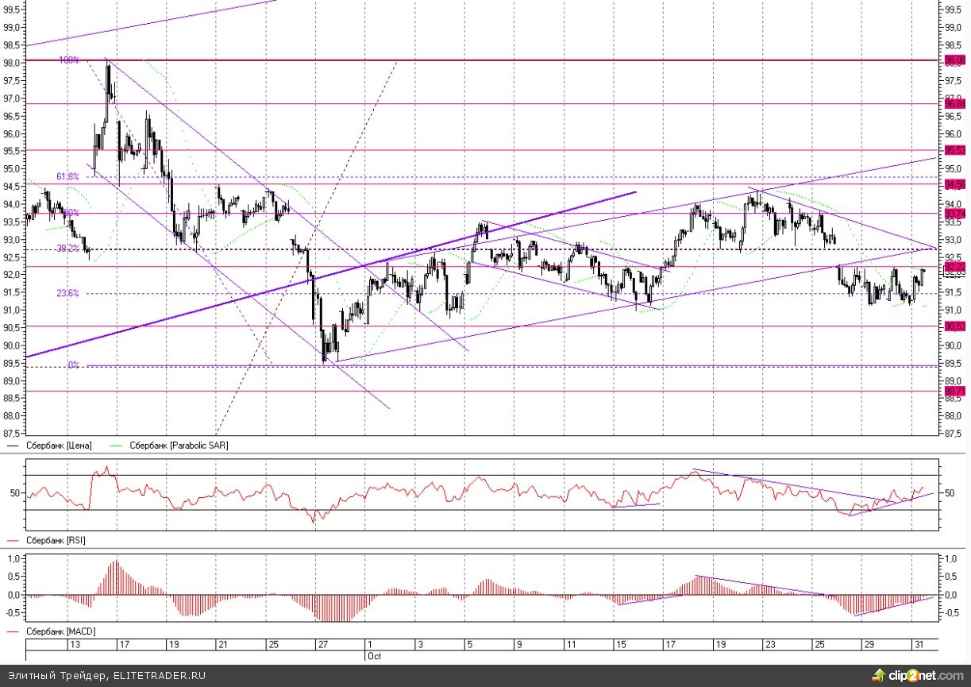Click the 98.08 price level tag
971x687 pixels.
[x=954, y=60]
